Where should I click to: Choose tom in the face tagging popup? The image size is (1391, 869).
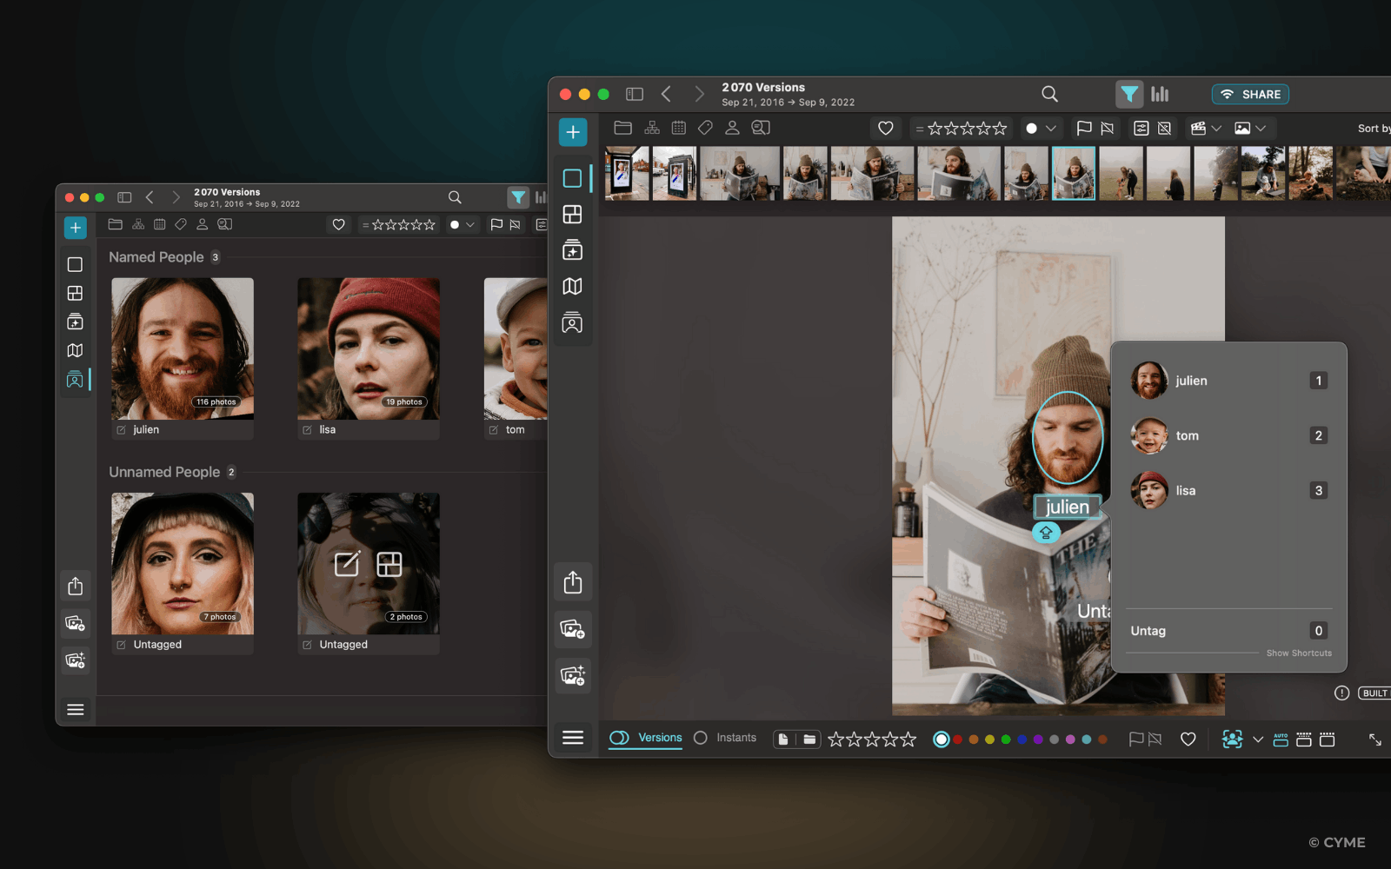1228,435
